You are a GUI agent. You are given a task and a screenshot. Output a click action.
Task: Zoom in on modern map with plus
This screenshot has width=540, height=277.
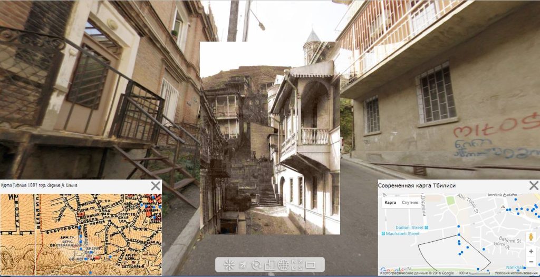click(x=531, y=251)
